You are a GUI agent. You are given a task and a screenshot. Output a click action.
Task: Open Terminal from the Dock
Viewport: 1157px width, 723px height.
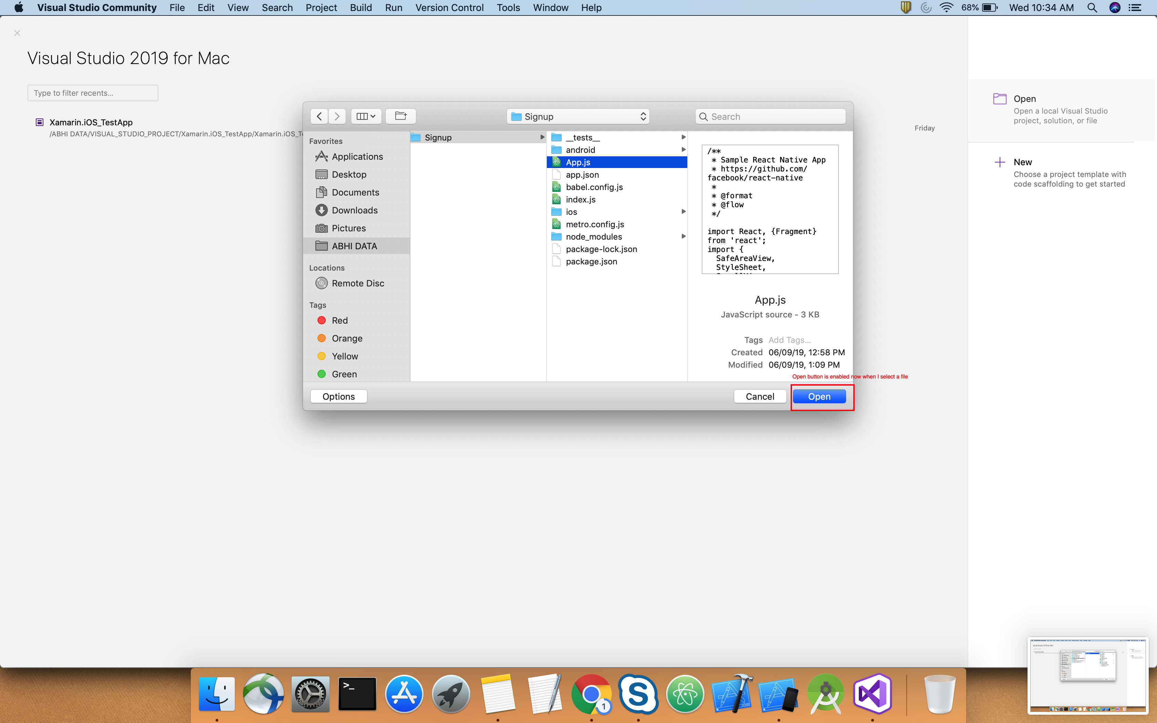pos(357,694)
